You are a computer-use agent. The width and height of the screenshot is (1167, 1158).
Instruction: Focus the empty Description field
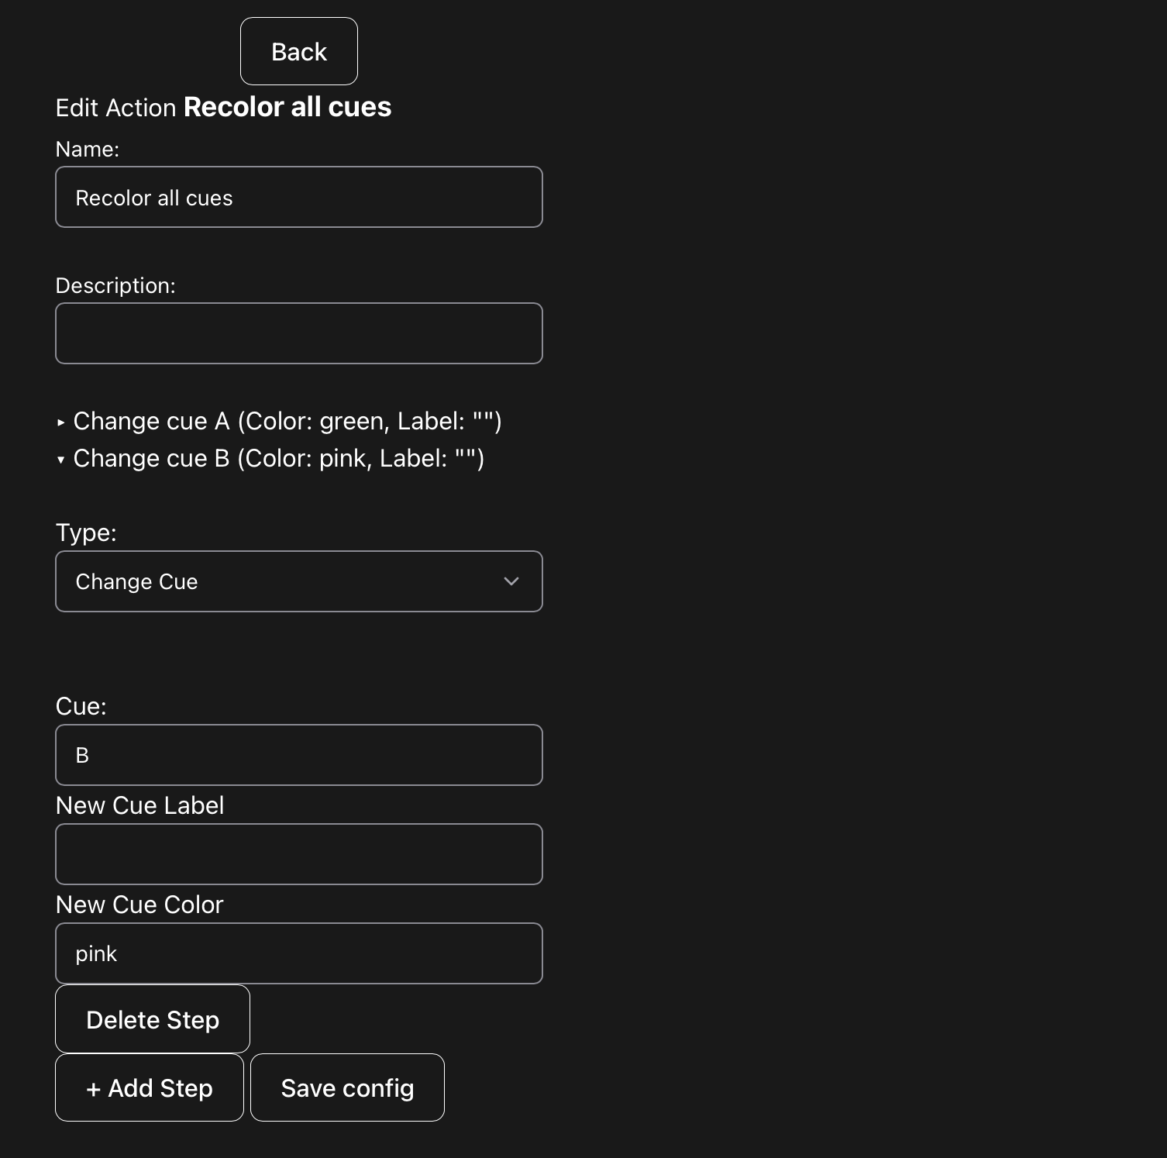point(299,333)
